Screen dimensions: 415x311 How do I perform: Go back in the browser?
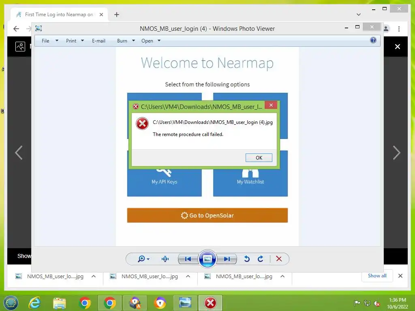pyautogui.click(x=16, y=29)
